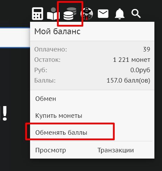The height and width of the screenshot is (171, 162).
Task: Click the Руб: label
Action: [x=41, y=70]
